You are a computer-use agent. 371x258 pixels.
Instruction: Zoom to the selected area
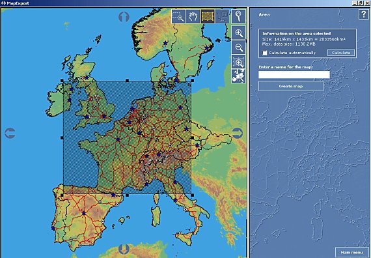click(x=238, y=62)
